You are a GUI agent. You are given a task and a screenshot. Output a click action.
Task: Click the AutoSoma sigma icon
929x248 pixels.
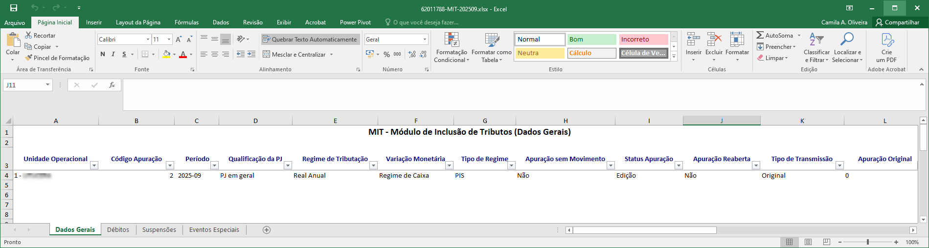(760, 35)
